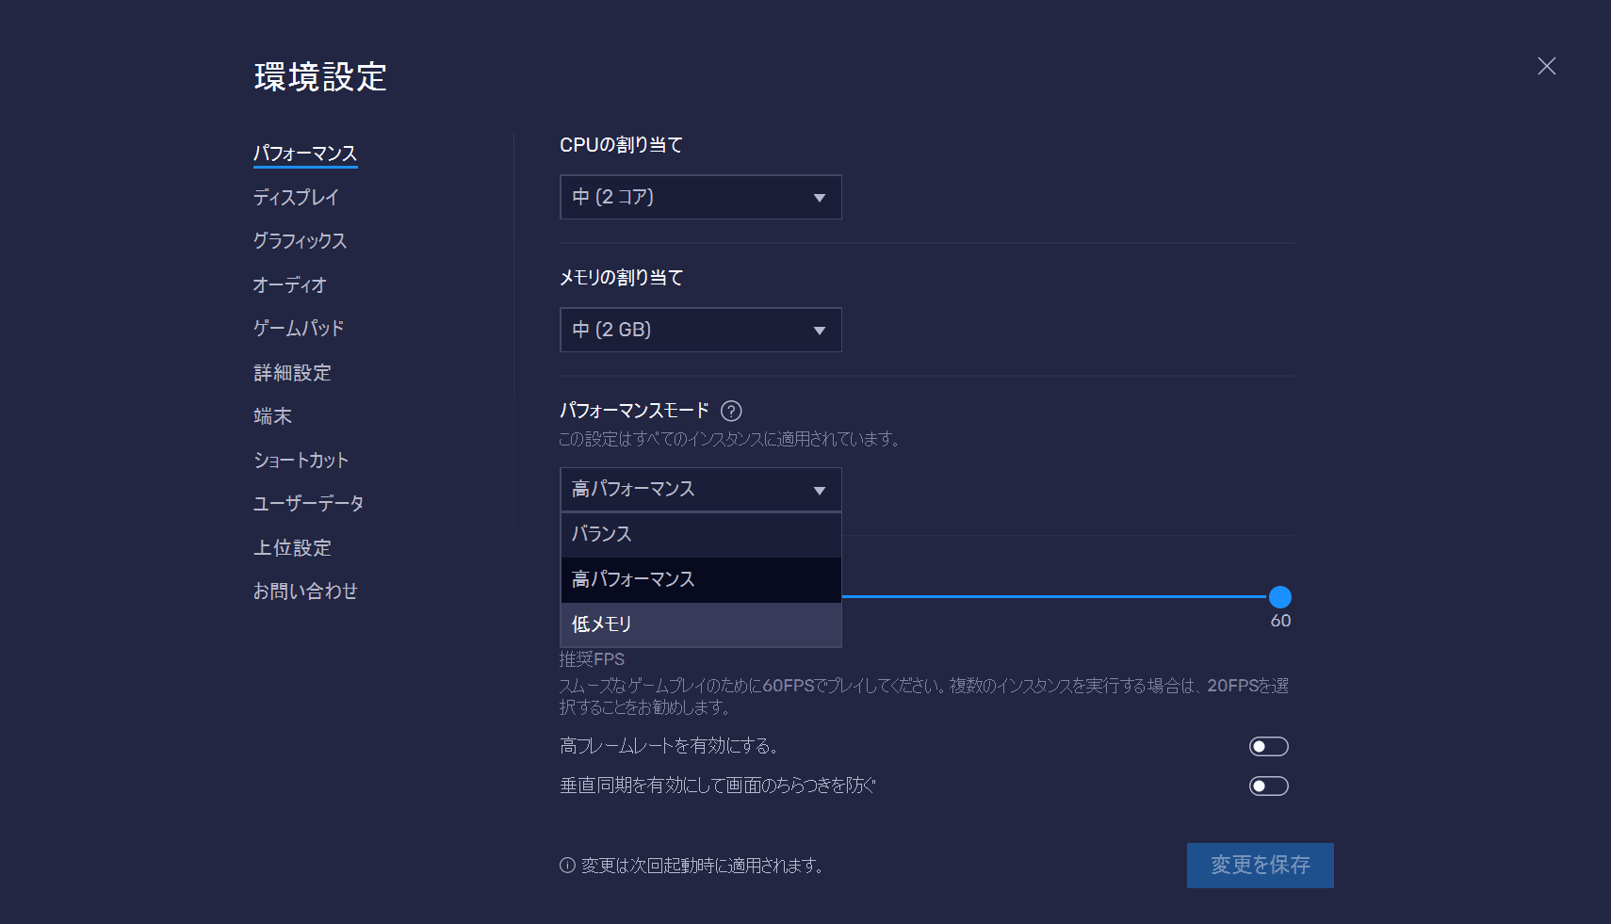Close the 環境設定 settings window
The image size is (1611, 924).
point(1546,66)
